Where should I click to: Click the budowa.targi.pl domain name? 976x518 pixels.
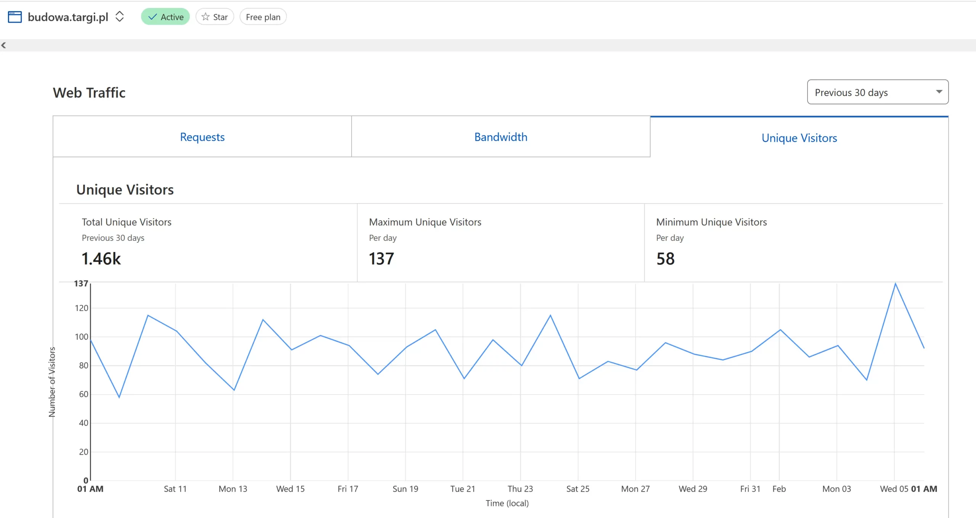point(68,17)
